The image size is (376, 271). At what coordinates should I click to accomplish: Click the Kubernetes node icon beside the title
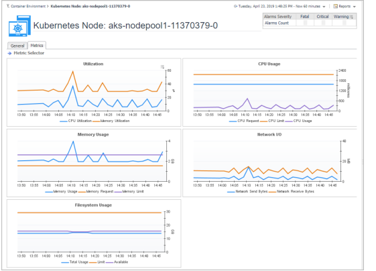(x=19, y=26)
